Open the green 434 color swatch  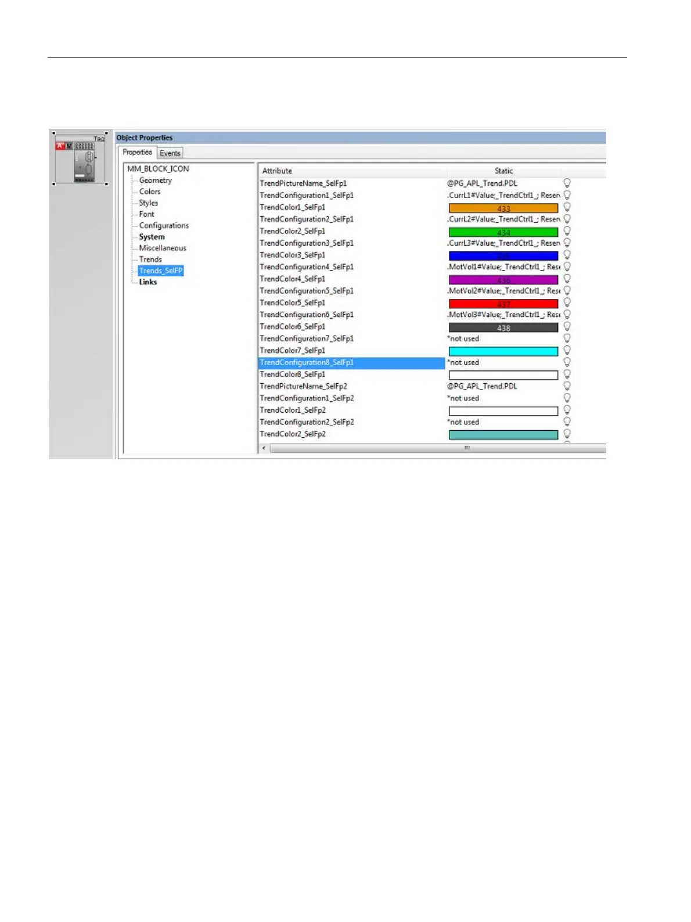pyautogui.click(x=503, y=232)
